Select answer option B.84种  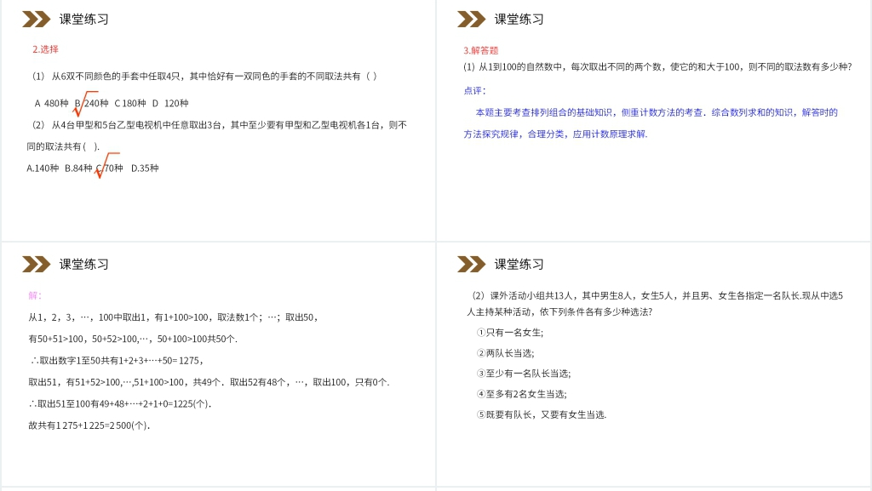(78, 168)
